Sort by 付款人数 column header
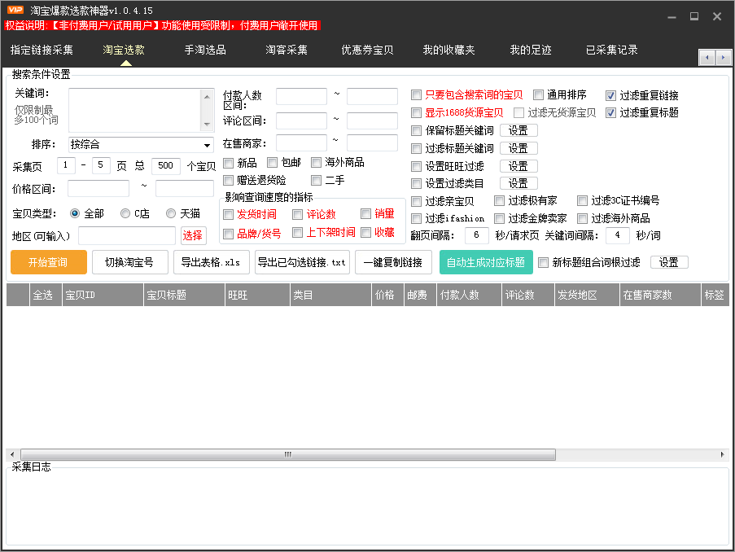This screenshot has width=735, height=552. [469, 295]
